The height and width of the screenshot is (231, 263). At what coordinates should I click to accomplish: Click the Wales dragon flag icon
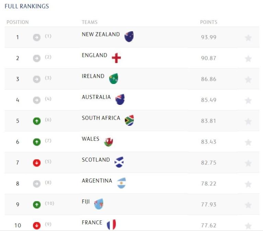pos(108,142)
